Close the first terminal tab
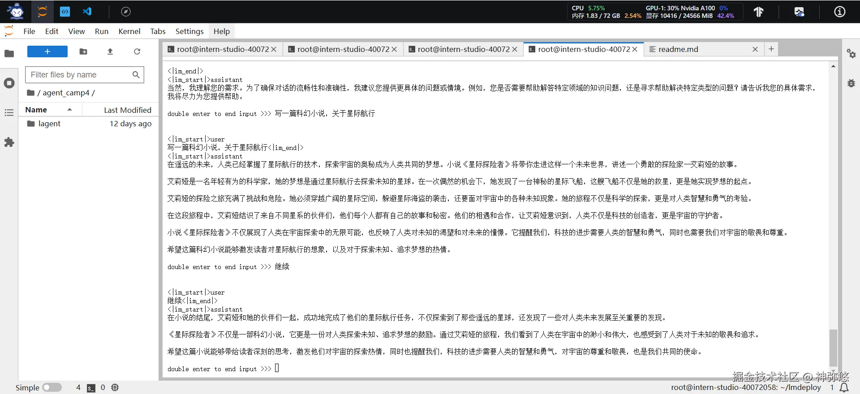 click(x=274, y=49)
